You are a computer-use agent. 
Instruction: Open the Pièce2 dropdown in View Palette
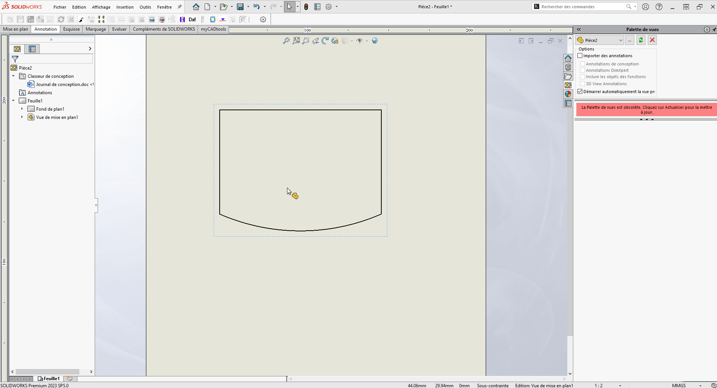[x=599, y=40]
